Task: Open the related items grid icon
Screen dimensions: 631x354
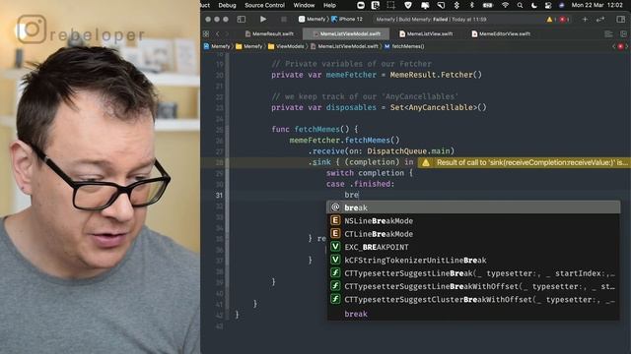Action: [206, 33]
